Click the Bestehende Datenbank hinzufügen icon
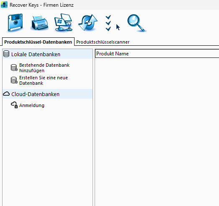This screenshot has height=206, width=219. (14, 68)
